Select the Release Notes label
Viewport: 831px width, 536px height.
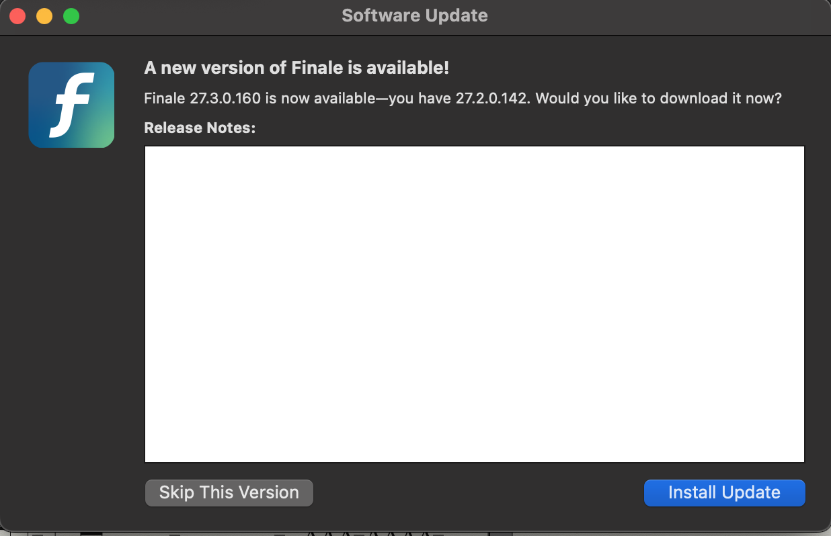(x=200, y=128)
